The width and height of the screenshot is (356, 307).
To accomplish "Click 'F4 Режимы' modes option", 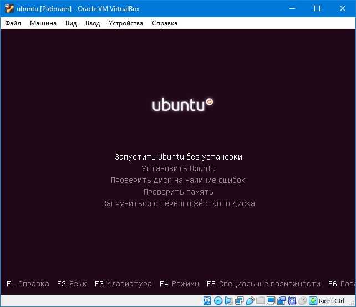I will (179, 284).
